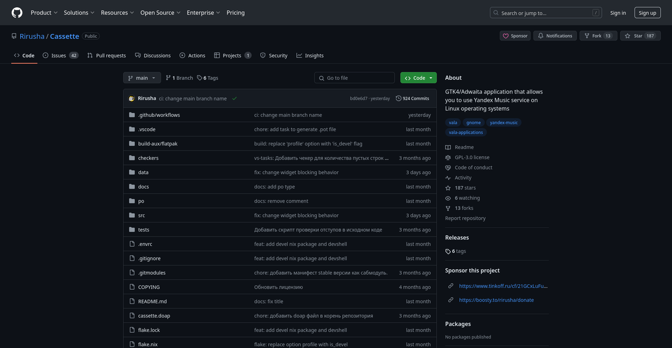
Task: Click the Go to file input
Action: [354, 78]
